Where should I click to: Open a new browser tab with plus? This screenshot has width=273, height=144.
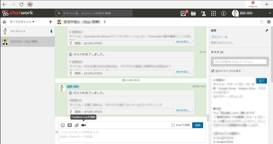coord(267,4)
